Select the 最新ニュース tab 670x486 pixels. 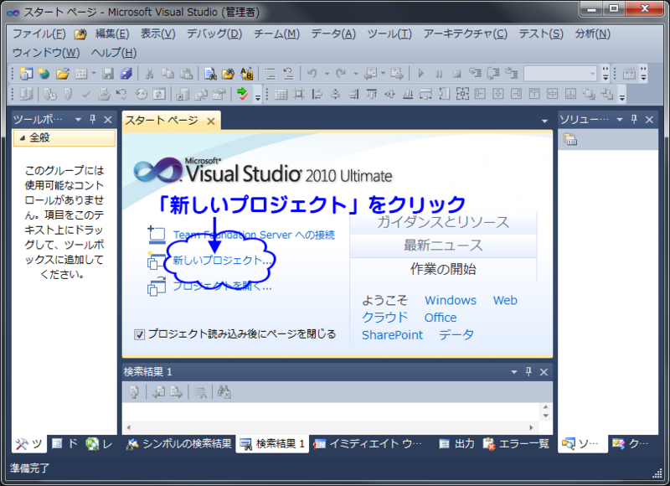(443, 246)
